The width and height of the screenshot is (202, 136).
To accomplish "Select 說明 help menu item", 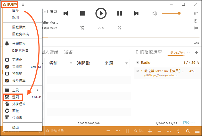I will [16, 17].
